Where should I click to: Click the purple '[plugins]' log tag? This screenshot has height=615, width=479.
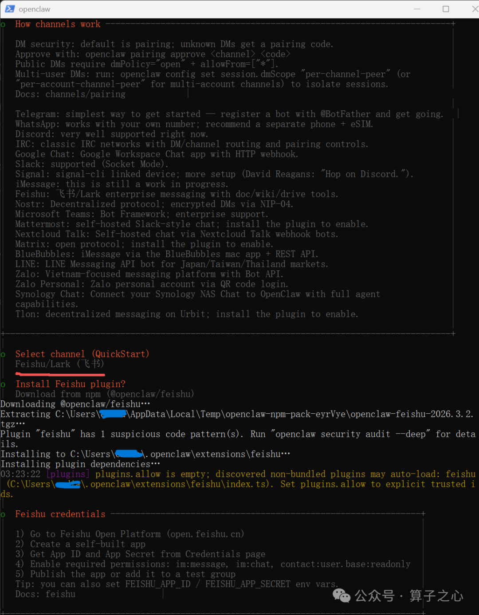pos(68,474)
